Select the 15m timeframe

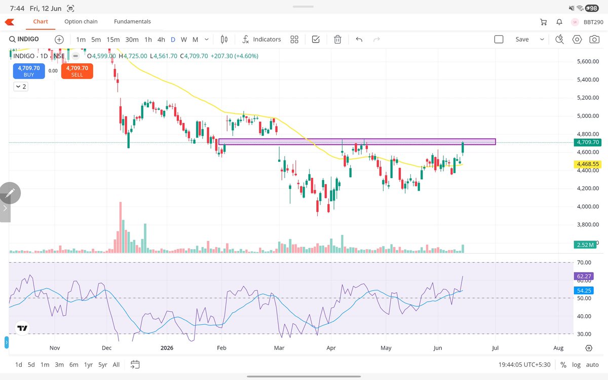tap(113, 39)
